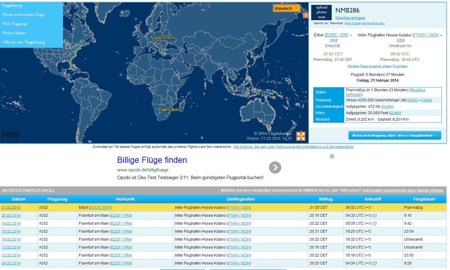Open the 20.02.2014 flight date link
Screen dimensions: 450x270
(11, 216)
